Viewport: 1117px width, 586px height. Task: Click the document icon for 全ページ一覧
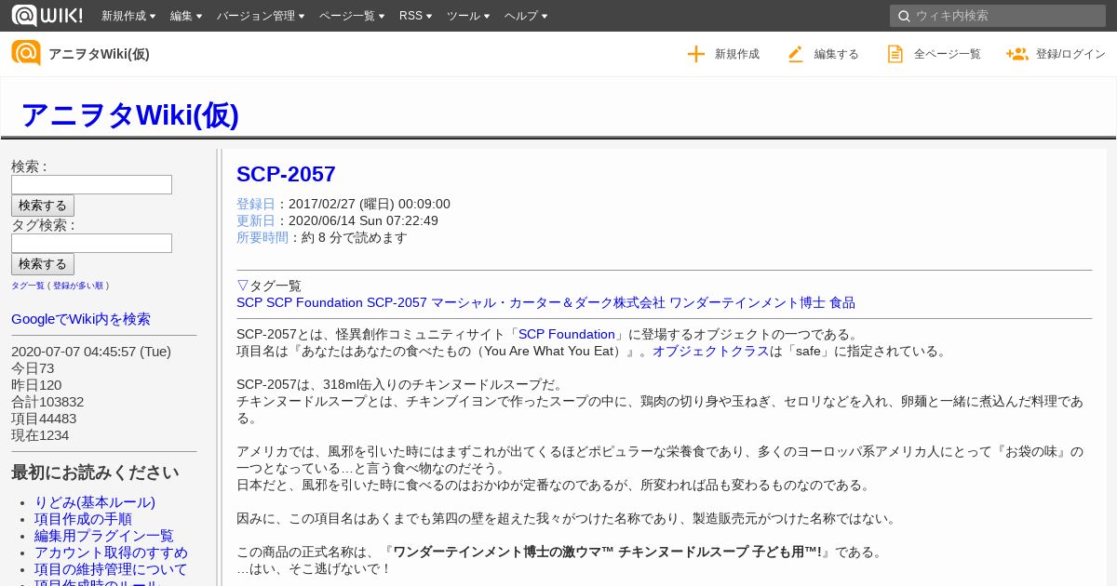click(895, 54)
